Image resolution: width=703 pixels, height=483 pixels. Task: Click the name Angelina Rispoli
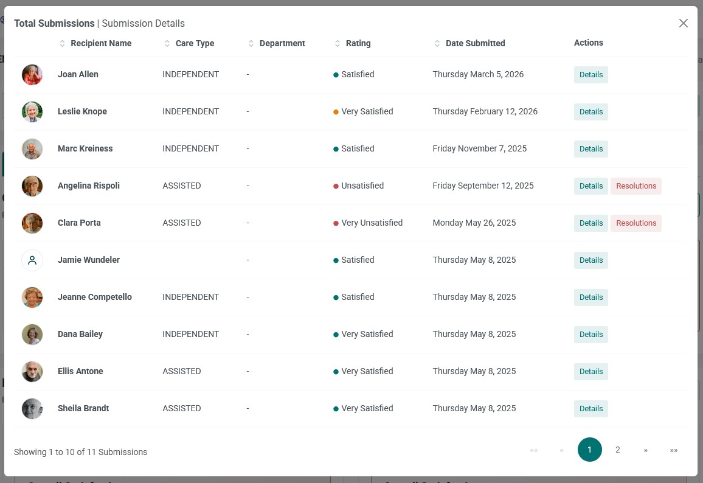click(x=89, y=186)
